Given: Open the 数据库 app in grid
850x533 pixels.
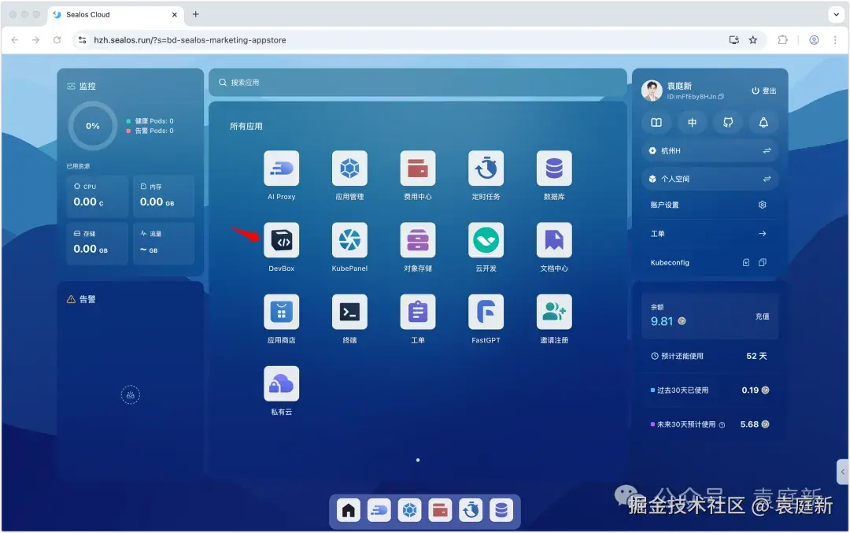Looking at the screenshot, I should (554, 168).
